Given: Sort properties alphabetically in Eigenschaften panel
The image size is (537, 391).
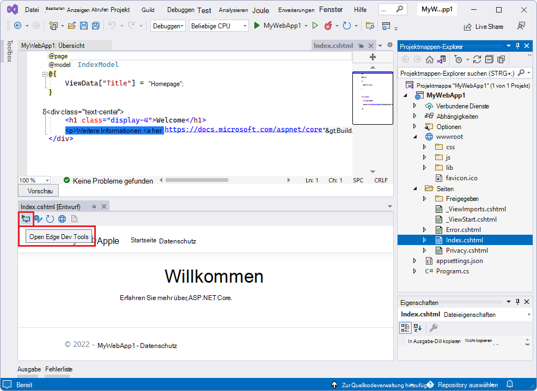Looking at the screenshot, I should [x=417, y=327].
